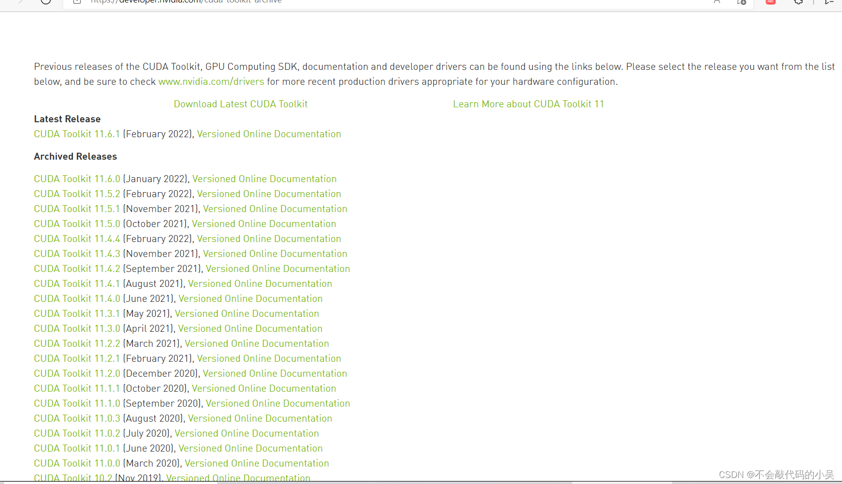Click '(February 2022)' beside Toolkit 11.6.1
Image resolution: width=842 pixels, height=484 pixels.
(158, 134)
